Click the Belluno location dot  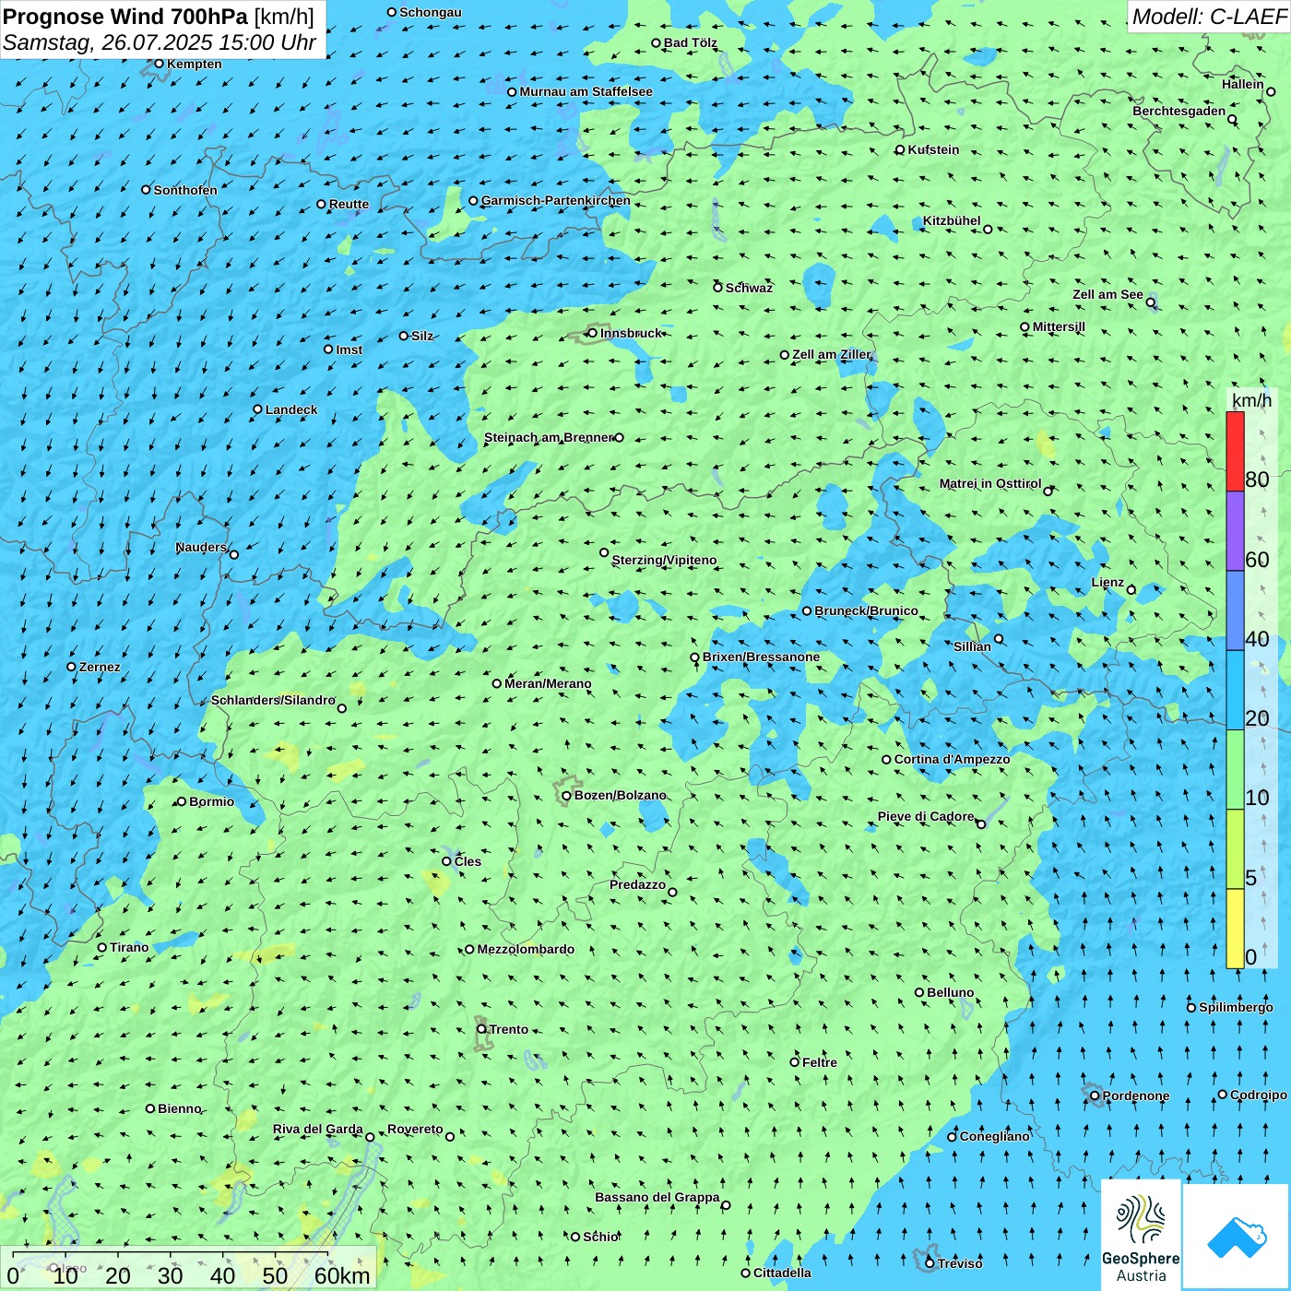[919, 992]
